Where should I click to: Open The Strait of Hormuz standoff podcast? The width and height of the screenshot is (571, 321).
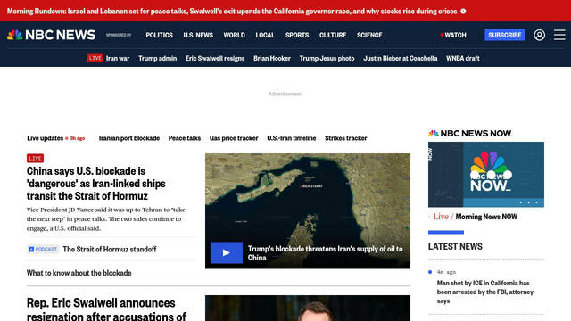tap(109, 250)
